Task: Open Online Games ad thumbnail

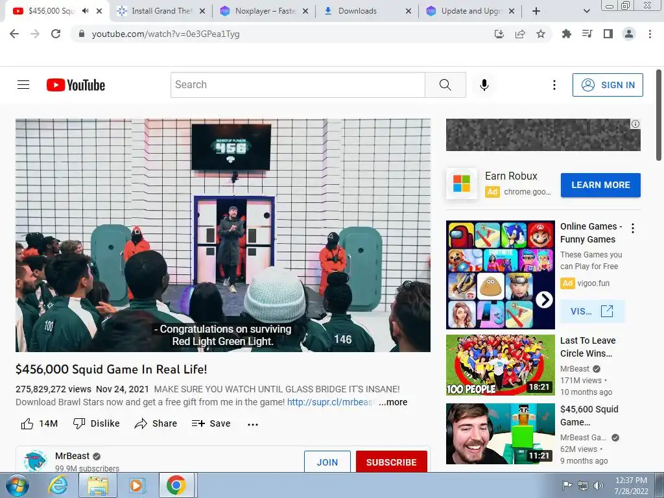Action: coord(500,274)
